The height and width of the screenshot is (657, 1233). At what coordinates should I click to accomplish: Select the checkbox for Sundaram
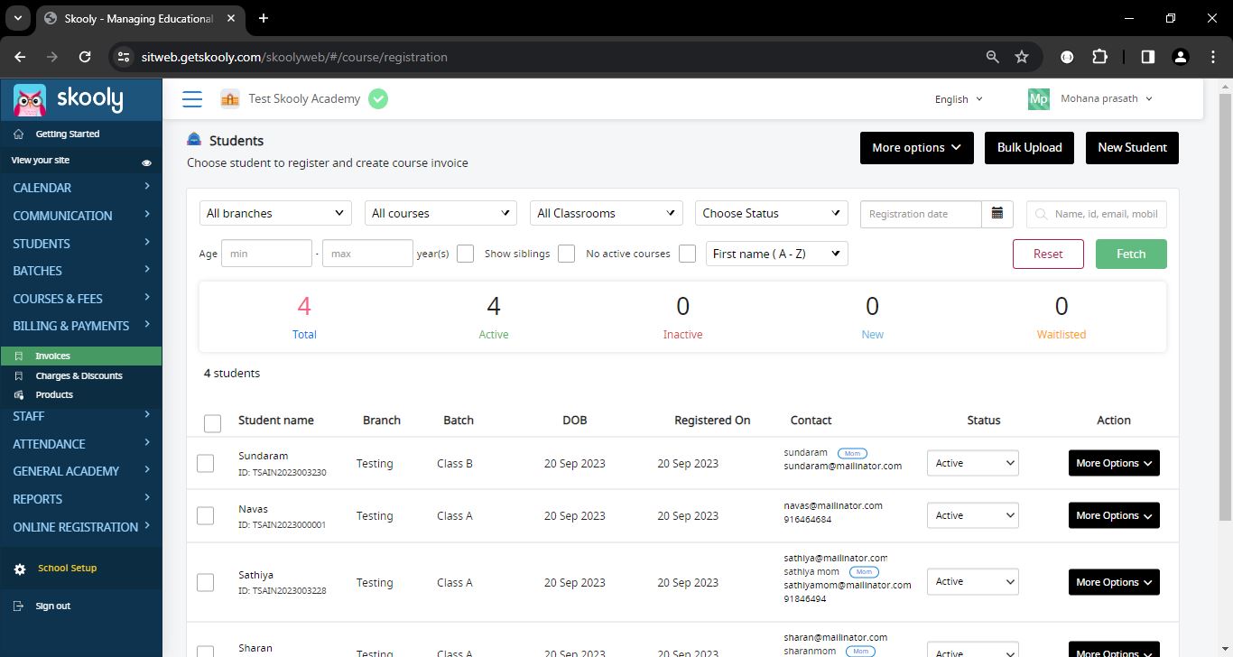[206, 463]
